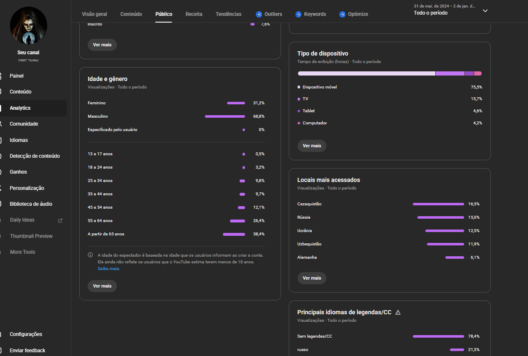Click the Outliers tab icon
Image resolution: width=528 pixels, height=356 pixels.
[x=259, y=14]
